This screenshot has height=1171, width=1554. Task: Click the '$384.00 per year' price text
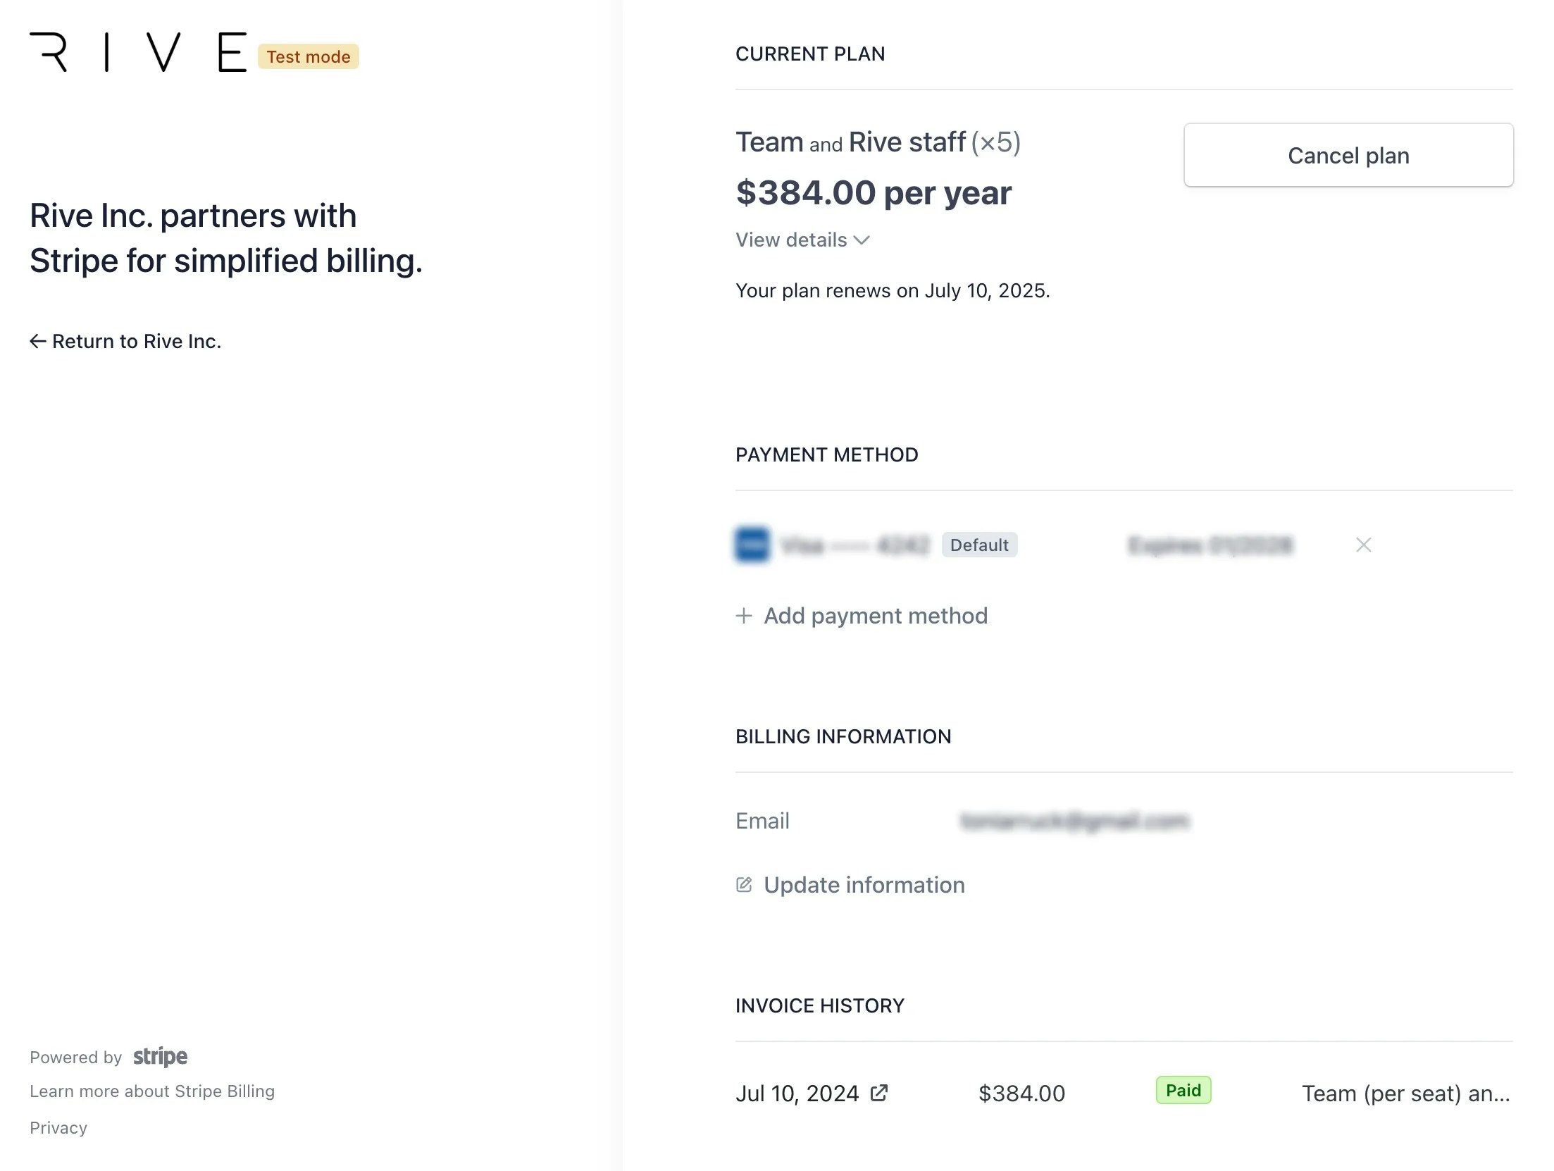click(x=874, y=192)
